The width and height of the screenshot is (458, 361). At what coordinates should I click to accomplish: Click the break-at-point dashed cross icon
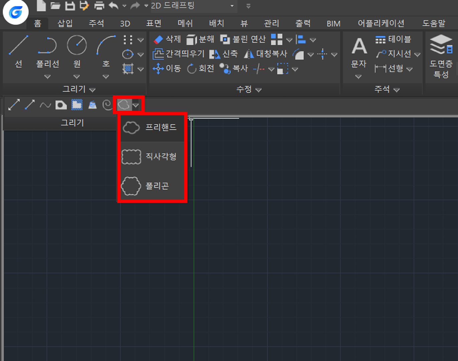point(322,54)
